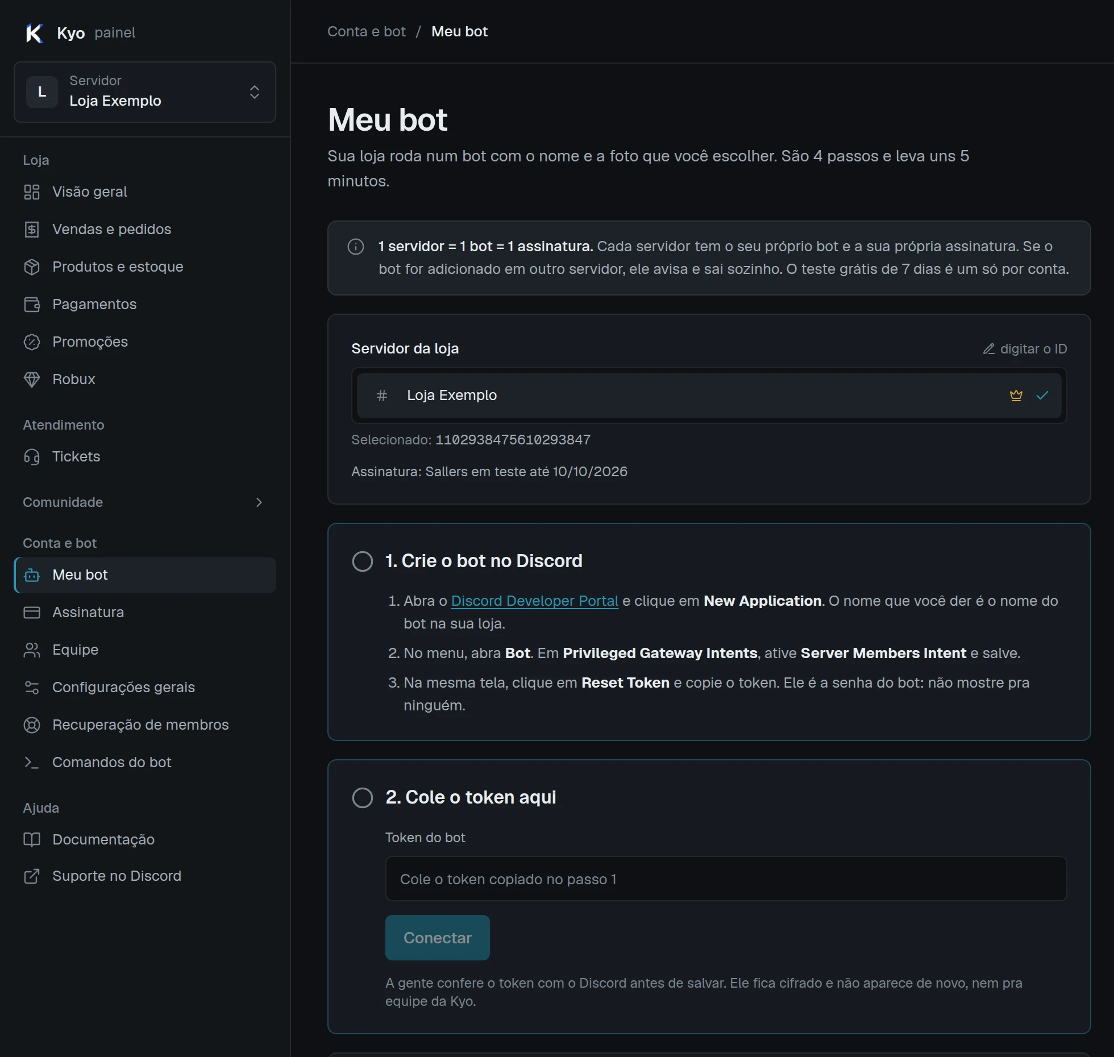
Task: Click the checkmark on Loja Exemplo row
Action: click(x=1042, y=396)
